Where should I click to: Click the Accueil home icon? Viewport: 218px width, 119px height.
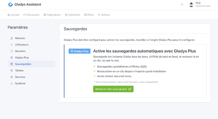(x=9, y=15)
